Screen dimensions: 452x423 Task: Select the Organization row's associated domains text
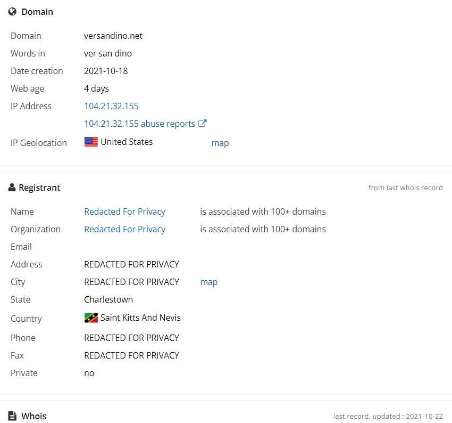coord(263,229)
